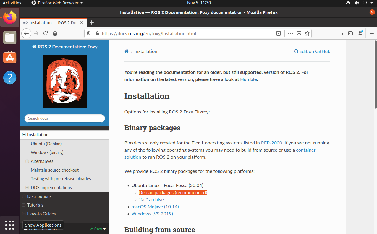Click the Forward navigation arrow

(x=36, y=33)
